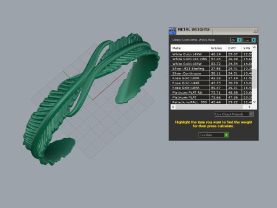Click the 75.71 grams value

click(216, 92)
